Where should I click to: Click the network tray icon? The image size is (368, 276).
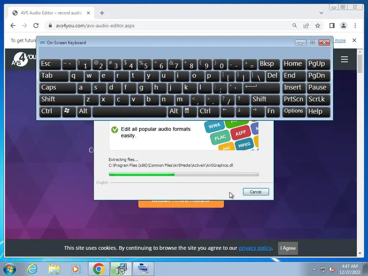(x=323, y=270)
